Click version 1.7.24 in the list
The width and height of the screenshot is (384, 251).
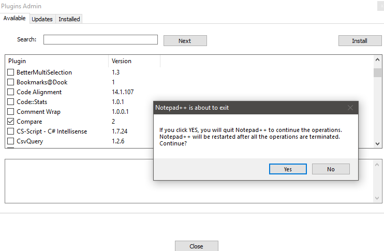(120, 131)
